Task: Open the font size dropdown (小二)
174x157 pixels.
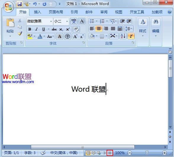Action: [x=67, y=21]
